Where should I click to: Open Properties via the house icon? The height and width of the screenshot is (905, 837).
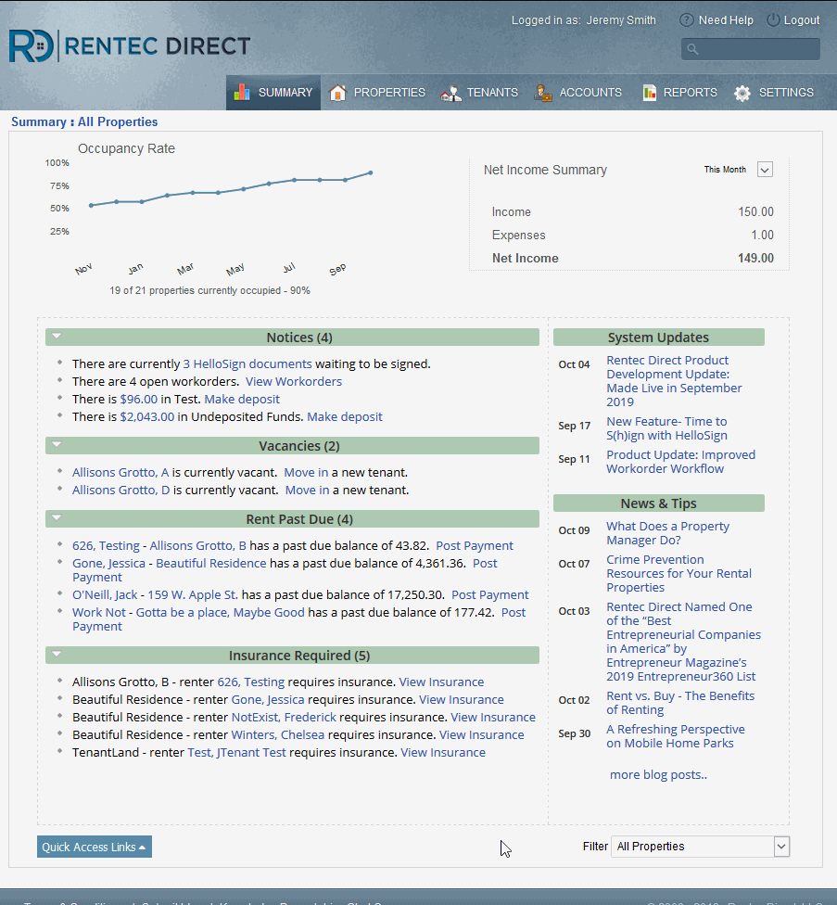(338, 93)
